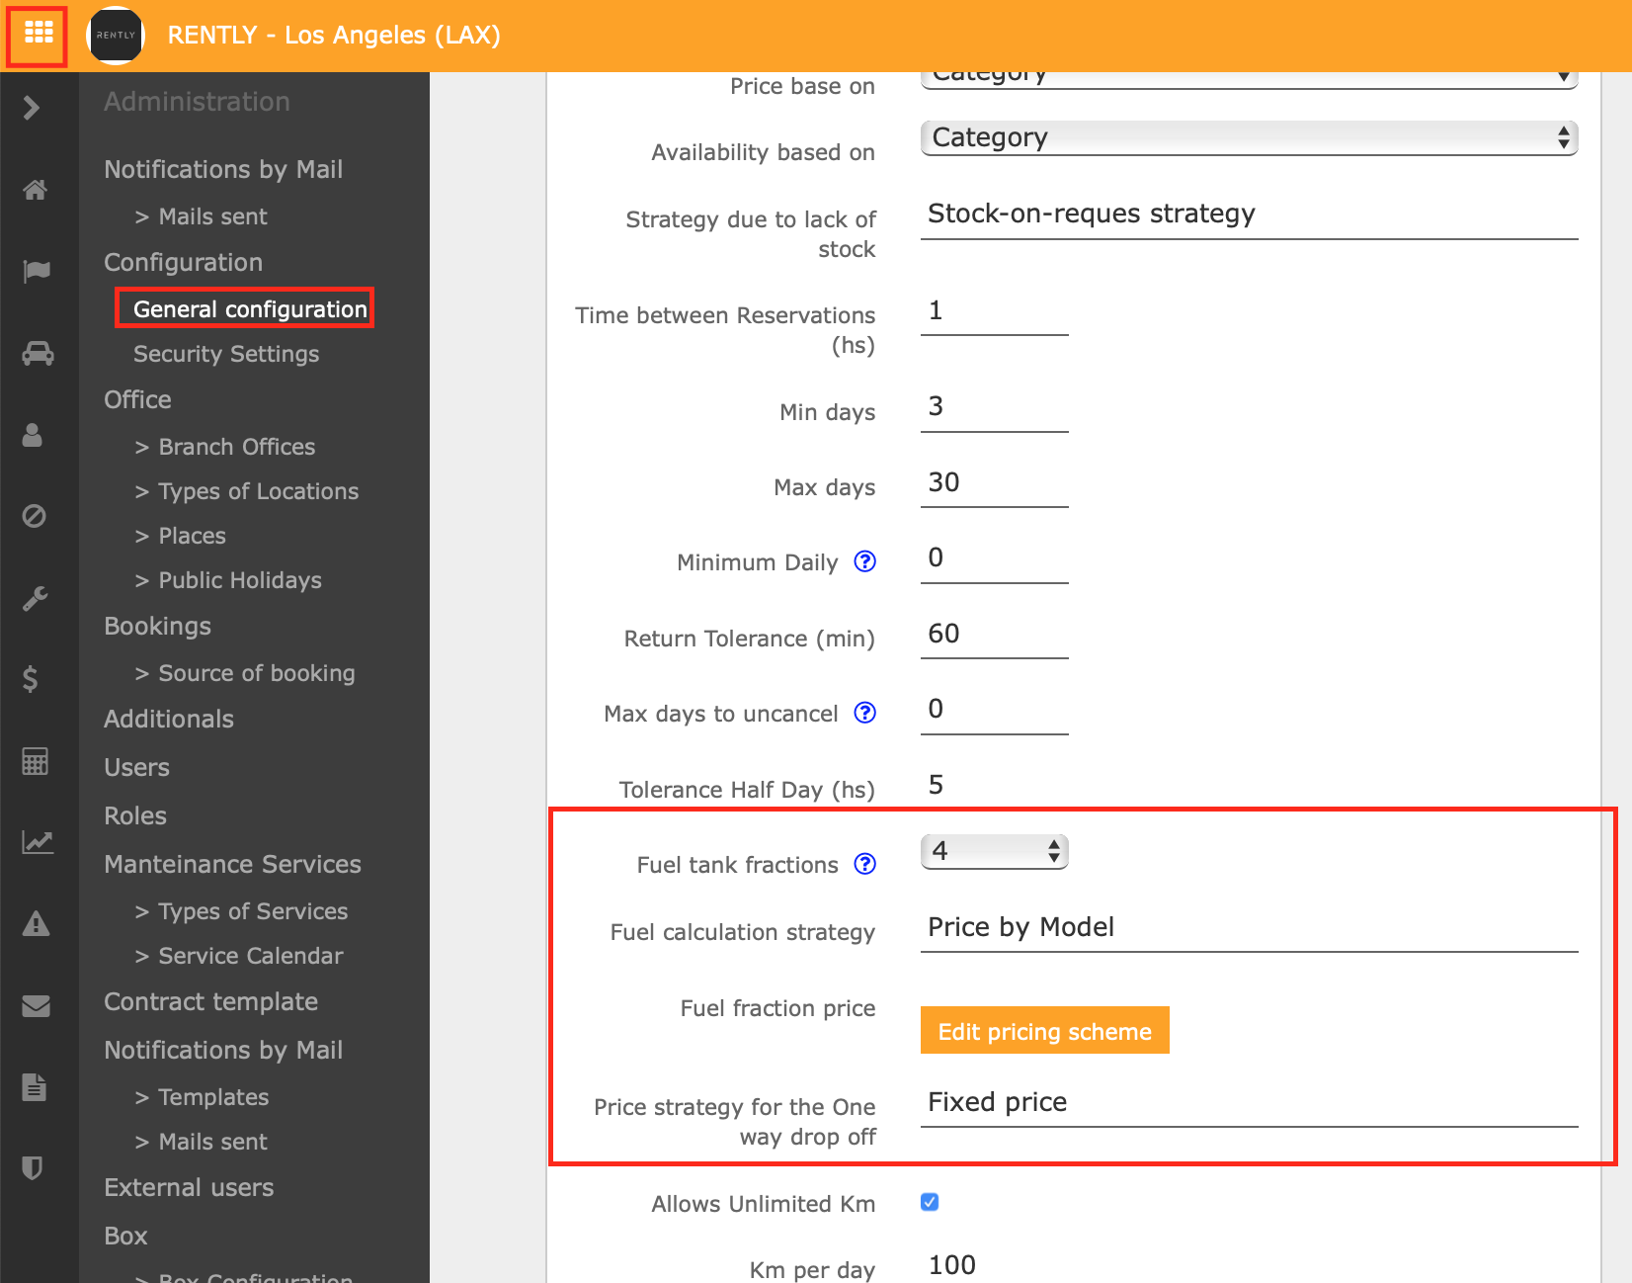1632x1283 pixels.
Task: Click the RENTLY logo avatar
Action: (x=116, y=35)
